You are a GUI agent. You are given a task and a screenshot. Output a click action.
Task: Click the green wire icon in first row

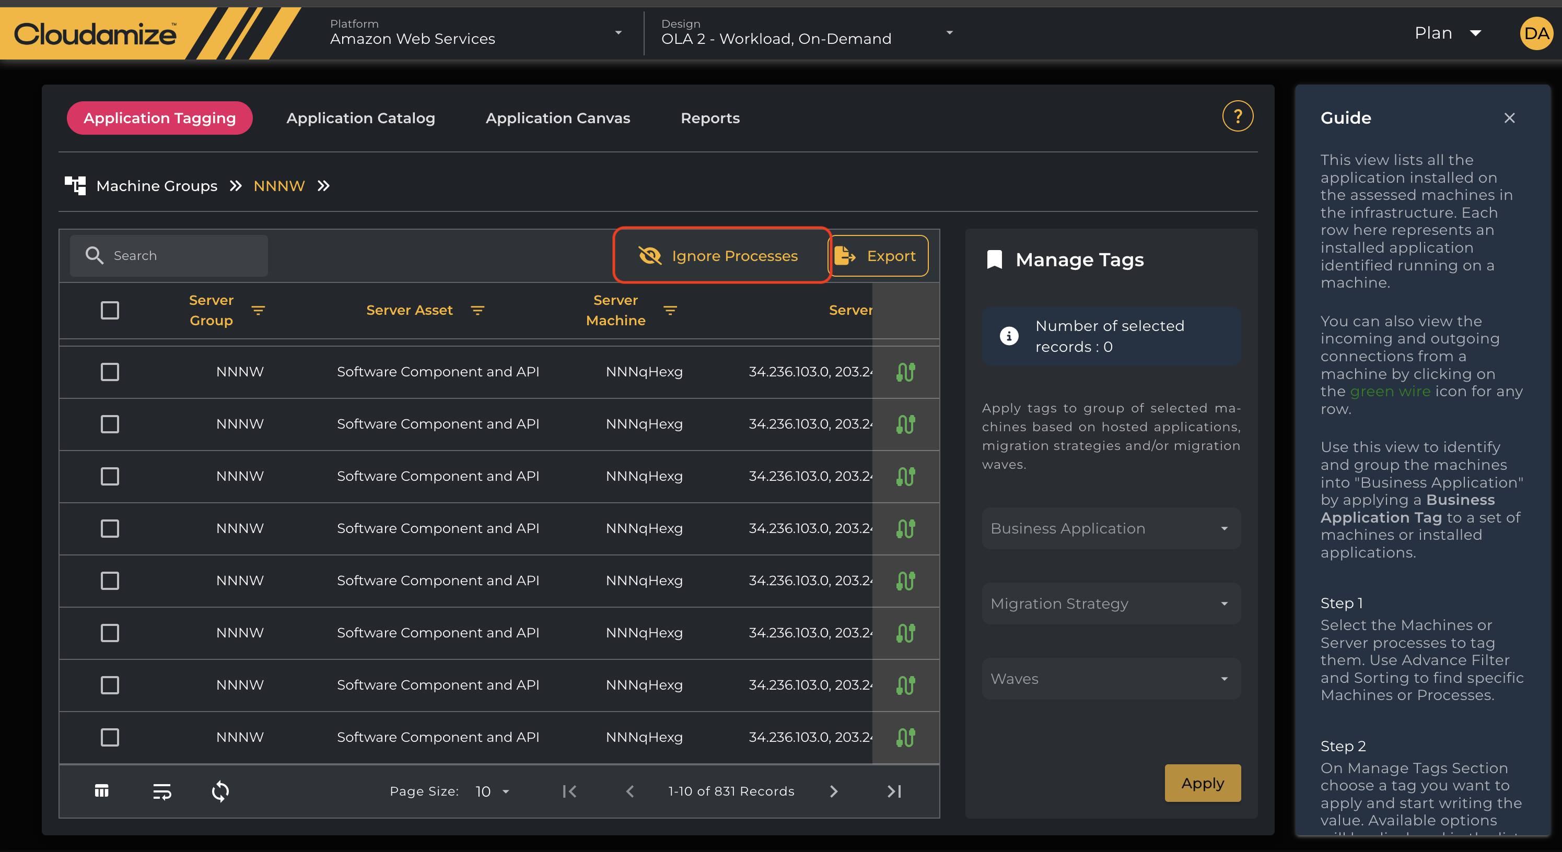(x=905, y=372)
